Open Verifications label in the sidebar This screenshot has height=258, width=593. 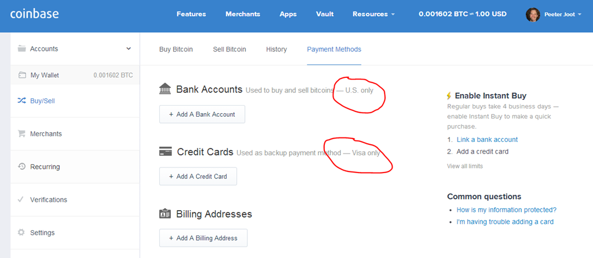(49, 200)
